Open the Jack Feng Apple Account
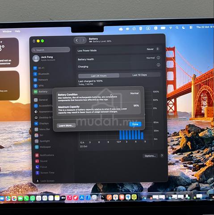 pyautogui.click(x=44, y=58)
